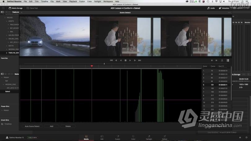251x141 pixels.
Task: Open the Media Storage panel
Action: (x=15, y=8)
